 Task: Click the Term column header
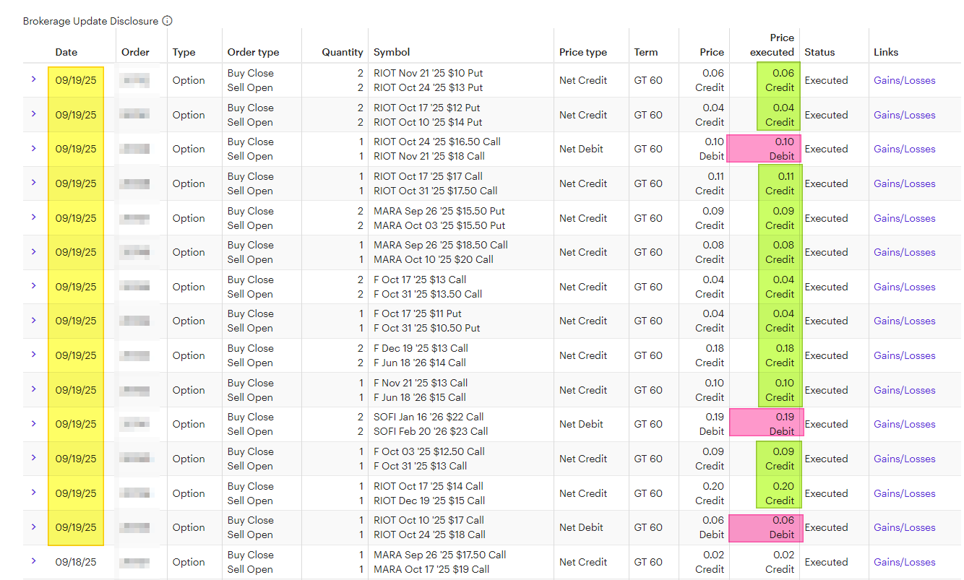[x=646, y=52]
